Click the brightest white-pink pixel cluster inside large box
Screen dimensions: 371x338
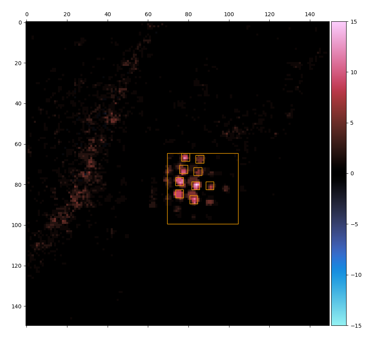click(196, 185)
